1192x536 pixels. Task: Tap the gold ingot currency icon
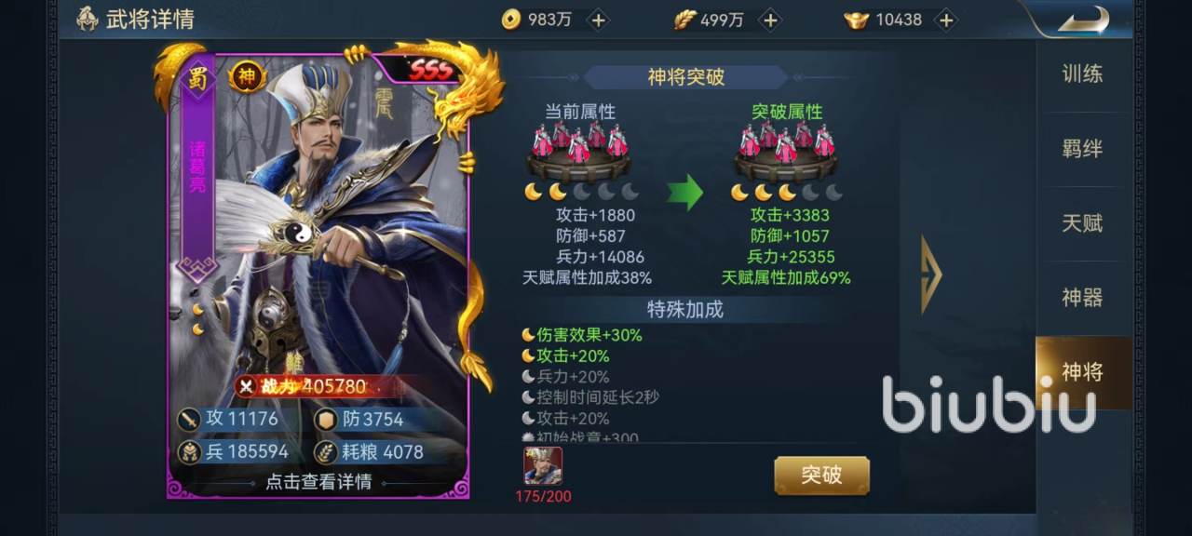[x=856, y=20]
